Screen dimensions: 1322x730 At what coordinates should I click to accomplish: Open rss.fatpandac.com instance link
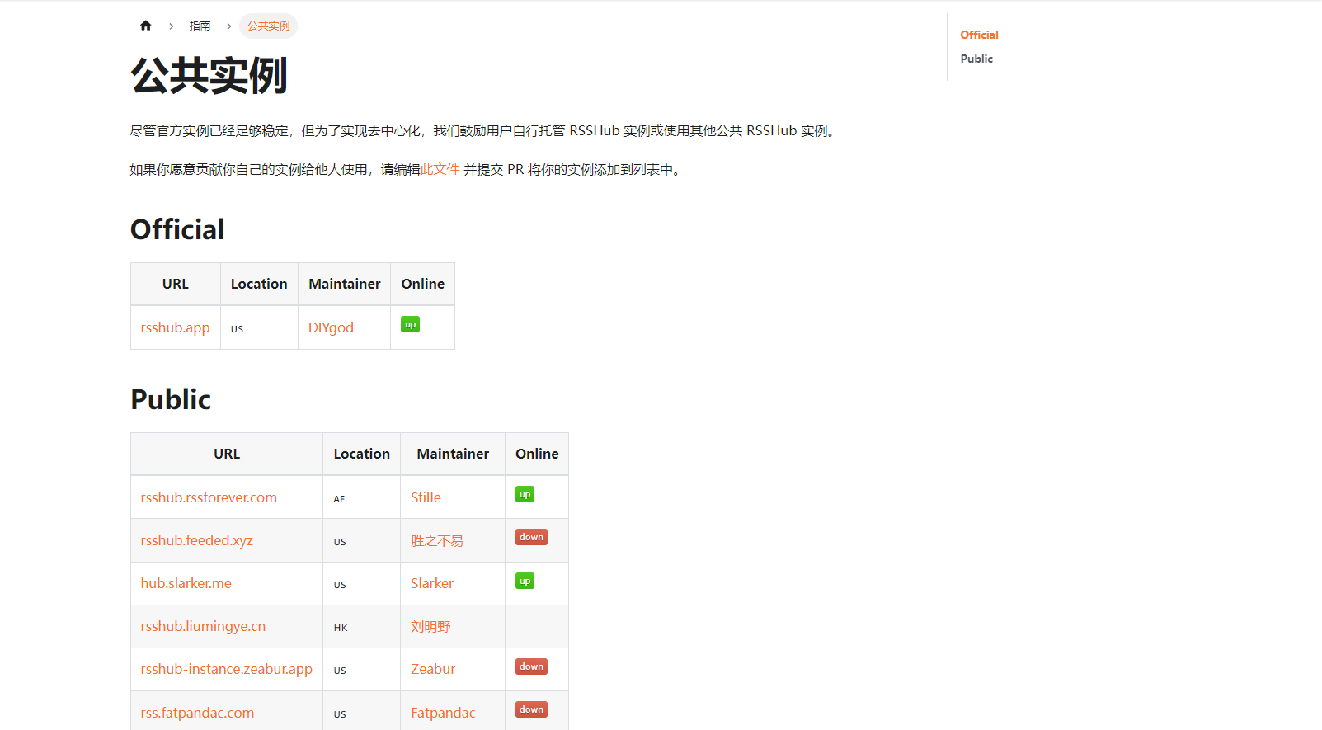197,713
